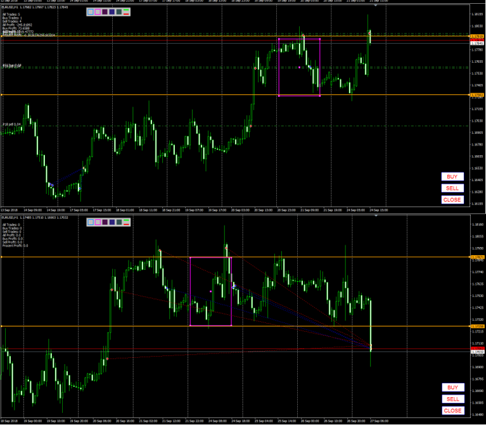Click CLOSE button in the bottom chart

pyautogui.click(x=453, y=411)
